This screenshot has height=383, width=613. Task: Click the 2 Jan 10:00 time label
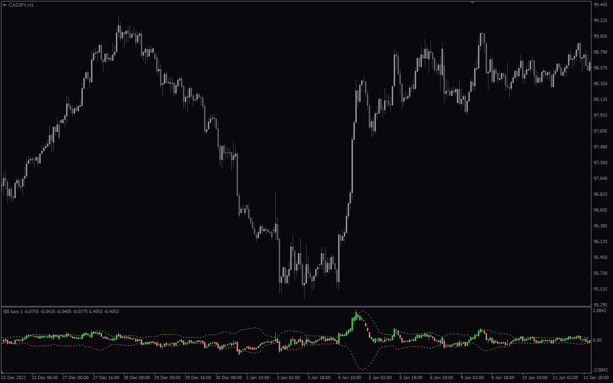click(259, 378)
